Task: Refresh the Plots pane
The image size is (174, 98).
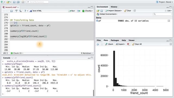Action: point(171,44)
